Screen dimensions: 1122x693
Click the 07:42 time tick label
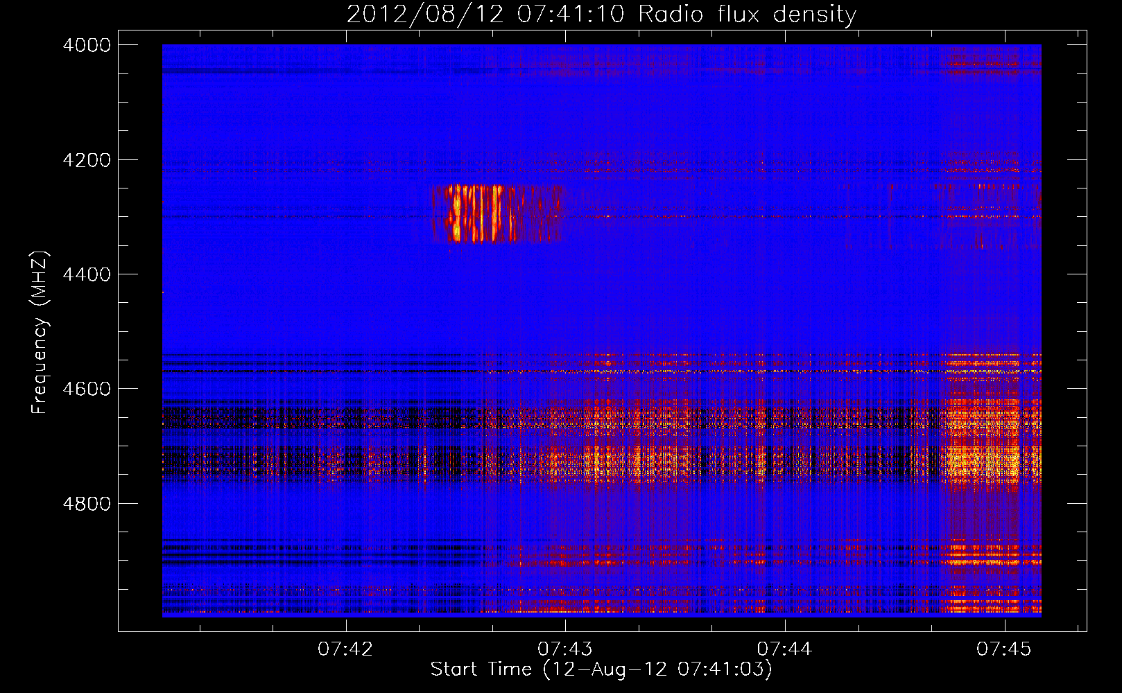coord(345,649)
